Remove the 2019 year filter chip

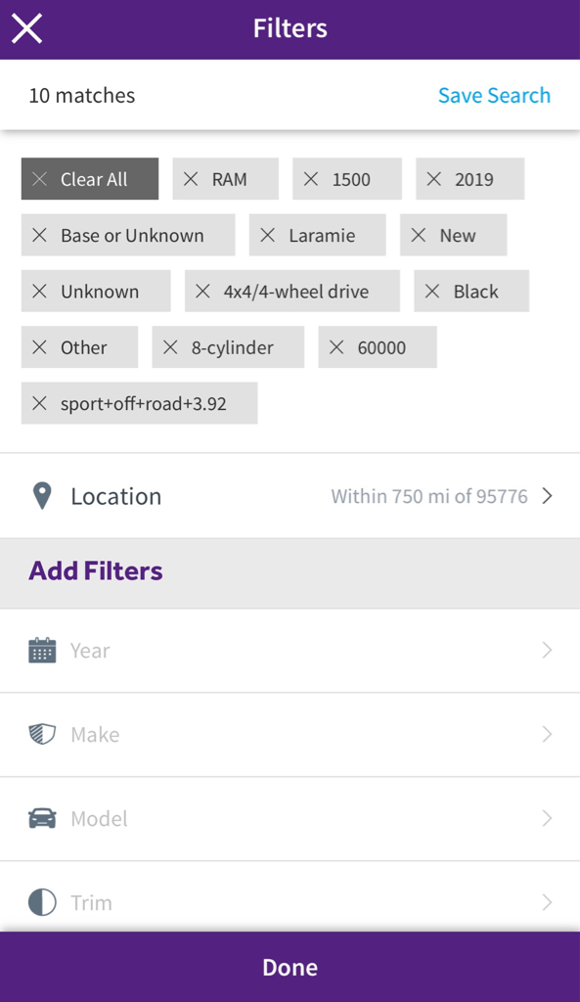click(x=470, y=179)
